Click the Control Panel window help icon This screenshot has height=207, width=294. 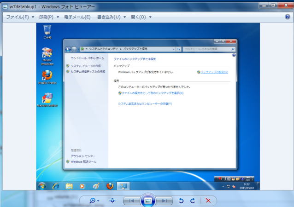coord(234,55)
